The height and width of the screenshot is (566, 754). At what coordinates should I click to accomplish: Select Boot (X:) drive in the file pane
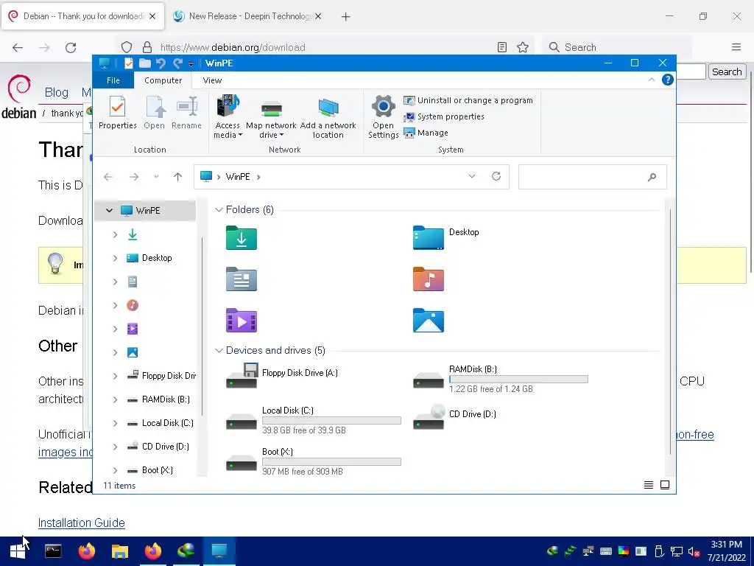pos(313,461)
